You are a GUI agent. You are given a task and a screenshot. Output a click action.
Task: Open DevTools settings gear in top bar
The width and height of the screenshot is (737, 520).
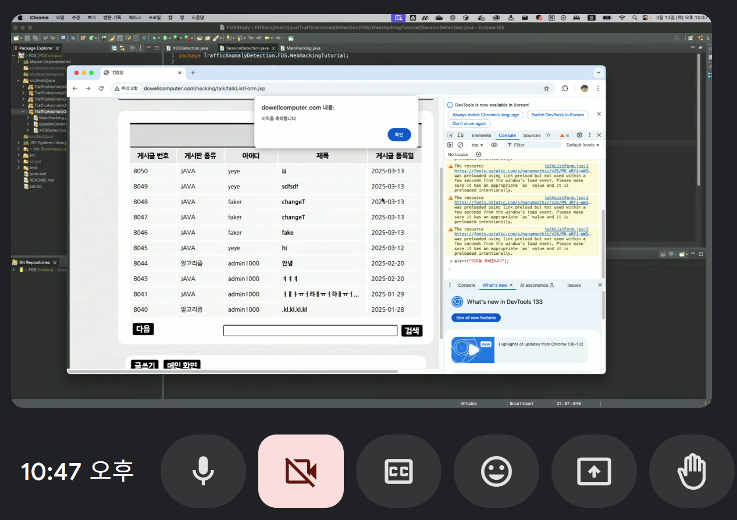pyautogui.click(x=579, y=135)
